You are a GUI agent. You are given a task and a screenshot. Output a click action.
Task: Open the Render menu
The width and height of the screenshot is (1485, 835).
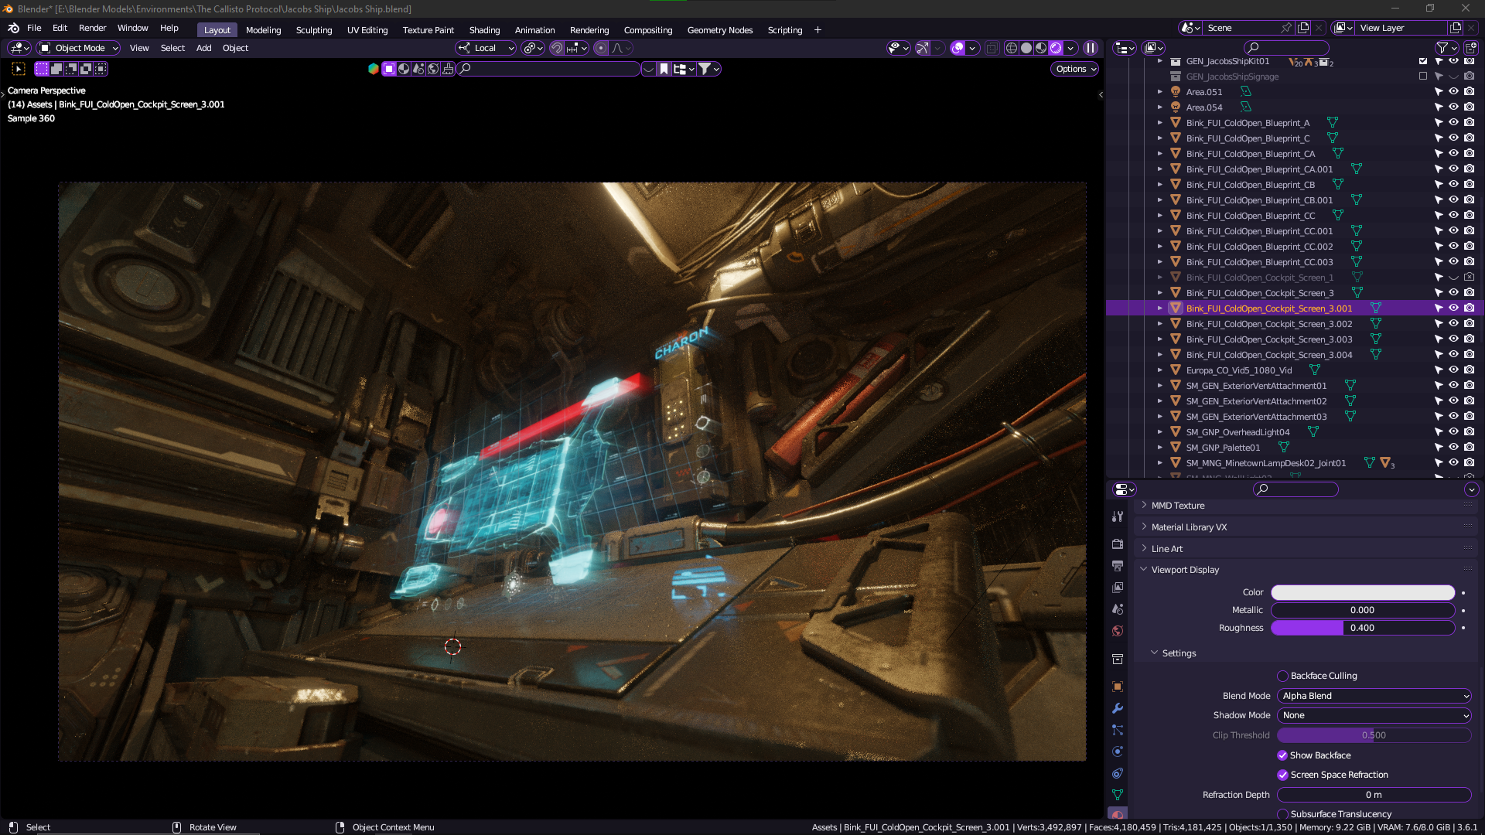92,28
